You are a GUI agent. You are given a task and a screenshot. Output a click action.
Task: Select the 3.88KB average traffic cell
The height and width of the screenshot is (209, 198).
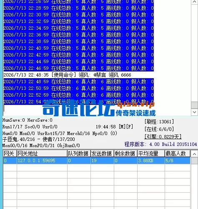[x=151, y=161]
